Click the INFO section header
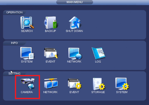149x105 pixels. [x=14, y=43]
